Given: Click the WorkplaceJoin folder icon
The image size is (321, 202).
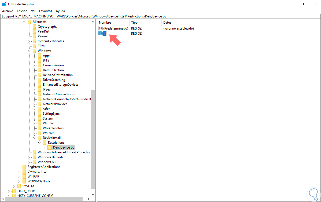Looking at the screenshot, I should coord(39,128).
